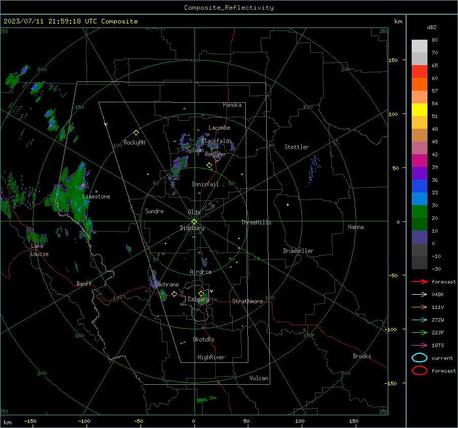Select the blue 36 dBZ swatch

pyautogui.click(x=419, y=186)
